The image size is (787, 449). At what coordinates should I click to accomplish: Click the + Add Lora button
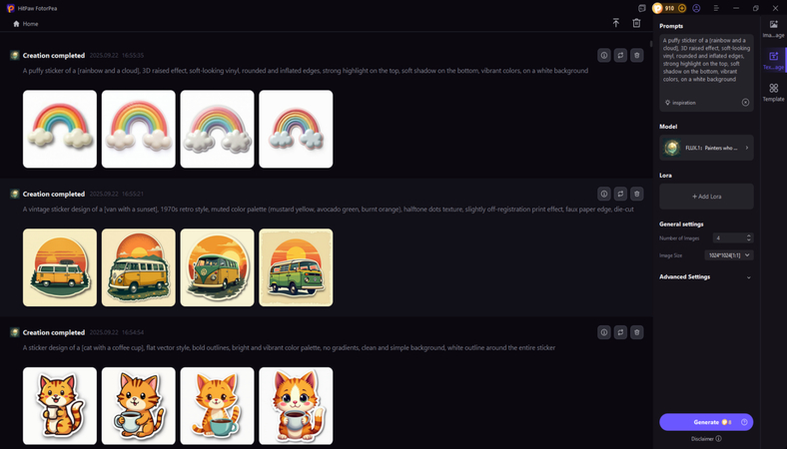pyautogui.click(x=706, y=197)
